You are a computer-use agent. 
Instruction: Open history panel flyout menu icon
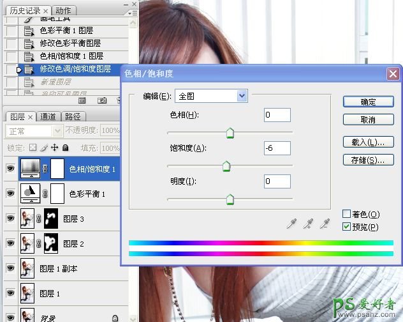tap(133, 13)
